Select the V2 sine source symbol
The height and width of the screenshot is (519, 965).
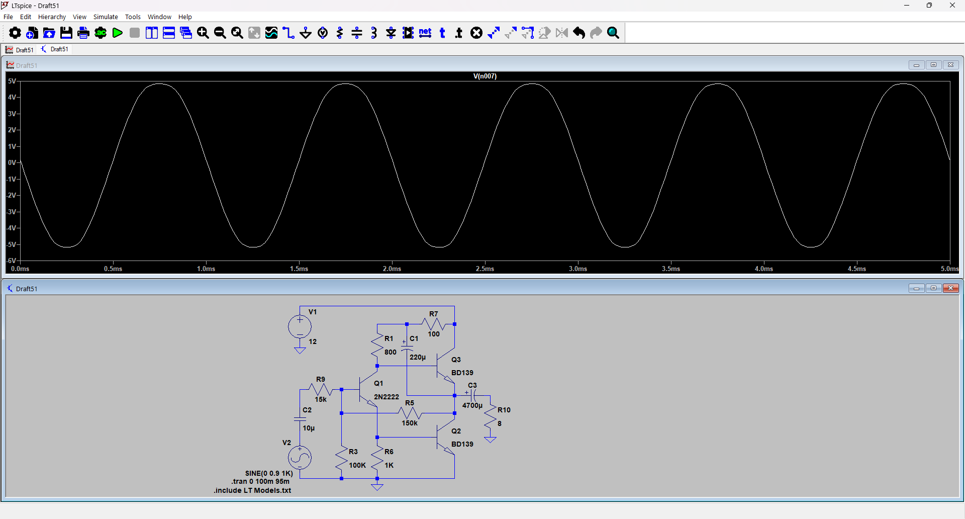[x=300, y=458]
